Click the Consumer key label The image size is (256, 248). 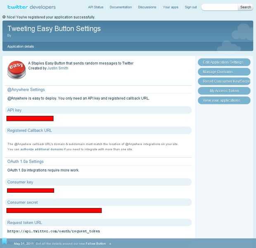point(20,182)
